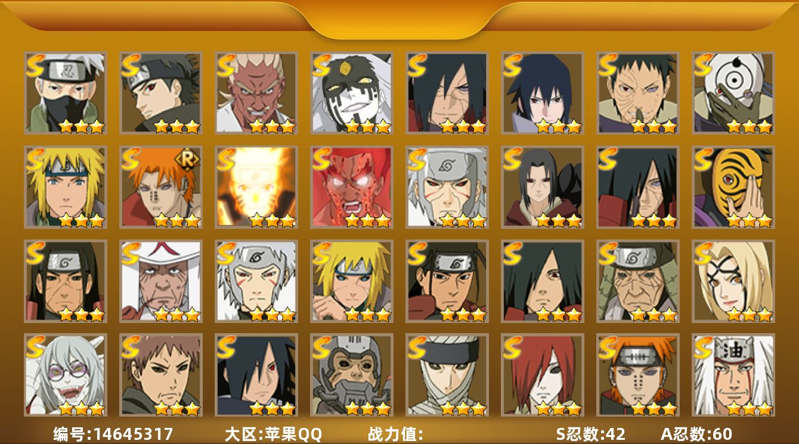Open the snake-sage Kabuto portrait with glasses
The image size is (799, 444).
[x=65, y=375]
